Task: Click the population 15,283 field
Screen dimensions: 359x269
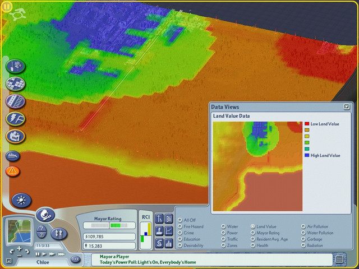Action: [109, 246]
